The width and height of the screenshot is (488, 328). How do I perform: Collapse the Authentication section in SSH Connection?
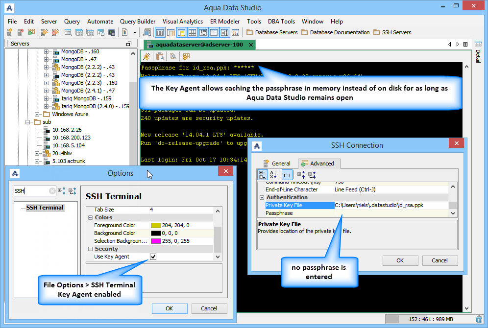click(x=262, y=197)
